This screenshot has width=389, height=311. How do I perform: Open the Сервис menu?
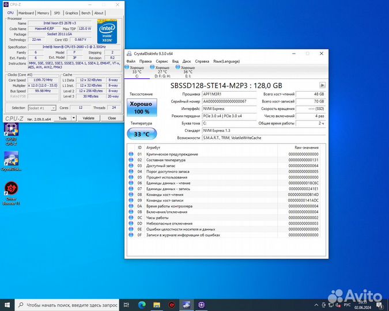(x=162, y=61)
